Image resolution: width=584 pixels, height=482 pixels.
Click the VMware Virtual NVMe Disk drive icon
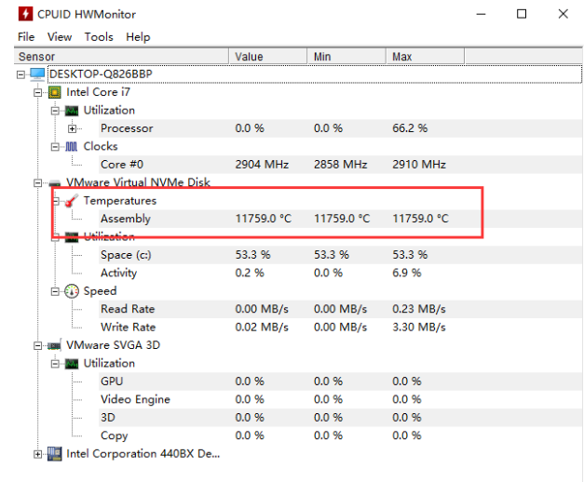(55, 182)
